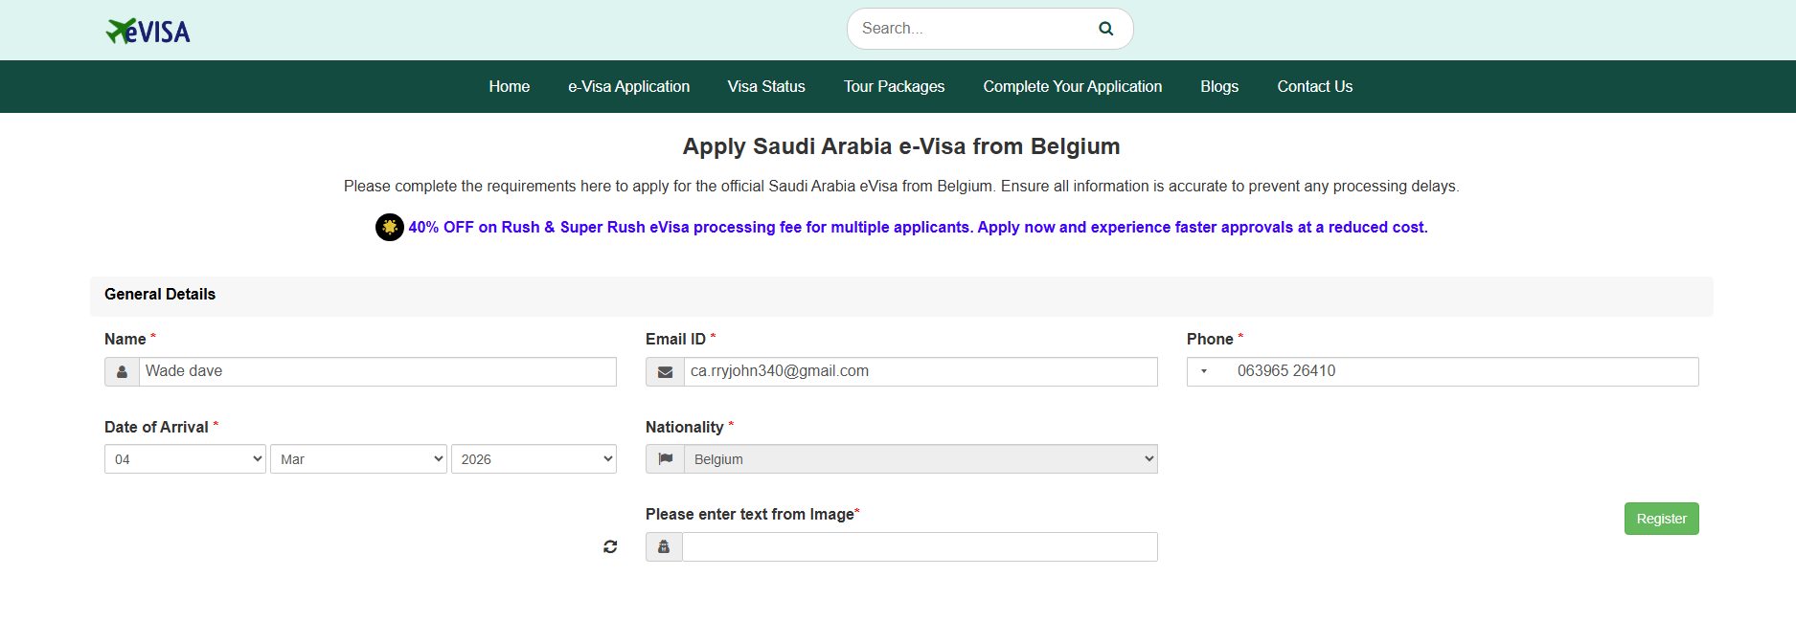Click into the Email ID field
1796x621 pixels.
click(920, 372)
